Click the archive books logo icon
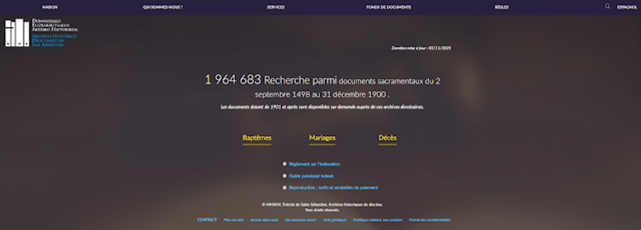This screenshot has width=641, height=230. [x=17, y=33]
